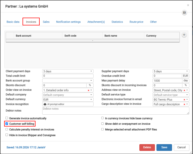Image resolution: width=193 pixels, height=154 pixels.
Task: Open Default service type dropdown
Action: click(x=171, y=95)
